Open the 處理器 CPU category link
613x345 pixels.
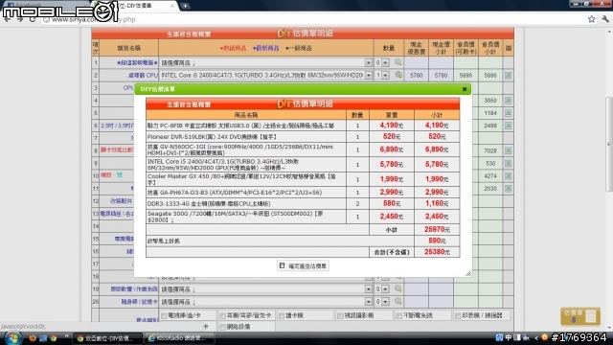pos(143,75)
